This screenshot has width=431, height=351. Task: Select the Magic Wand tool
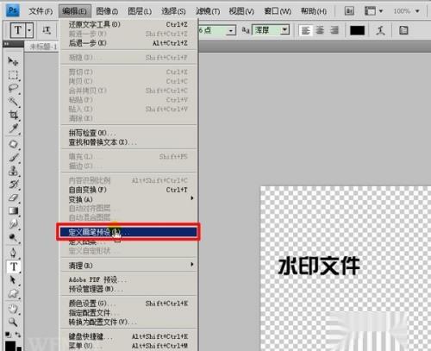13,102
